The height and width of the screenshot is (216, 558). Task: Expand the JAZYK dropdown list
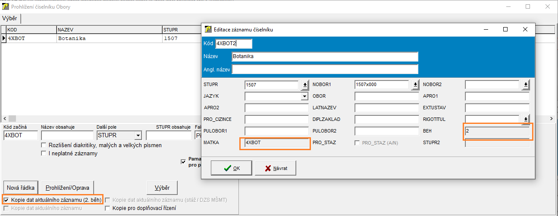coord(304,96)
